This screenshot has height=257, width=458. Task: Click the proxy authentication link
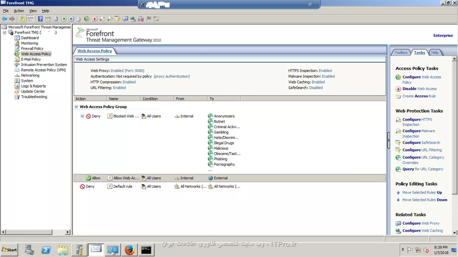tap(172, 76)
